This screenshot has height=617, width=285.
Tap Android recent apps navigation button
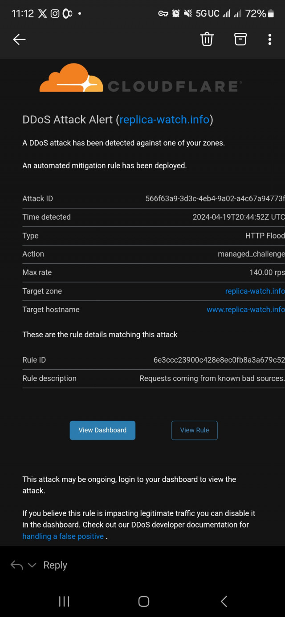click(64, 601)
